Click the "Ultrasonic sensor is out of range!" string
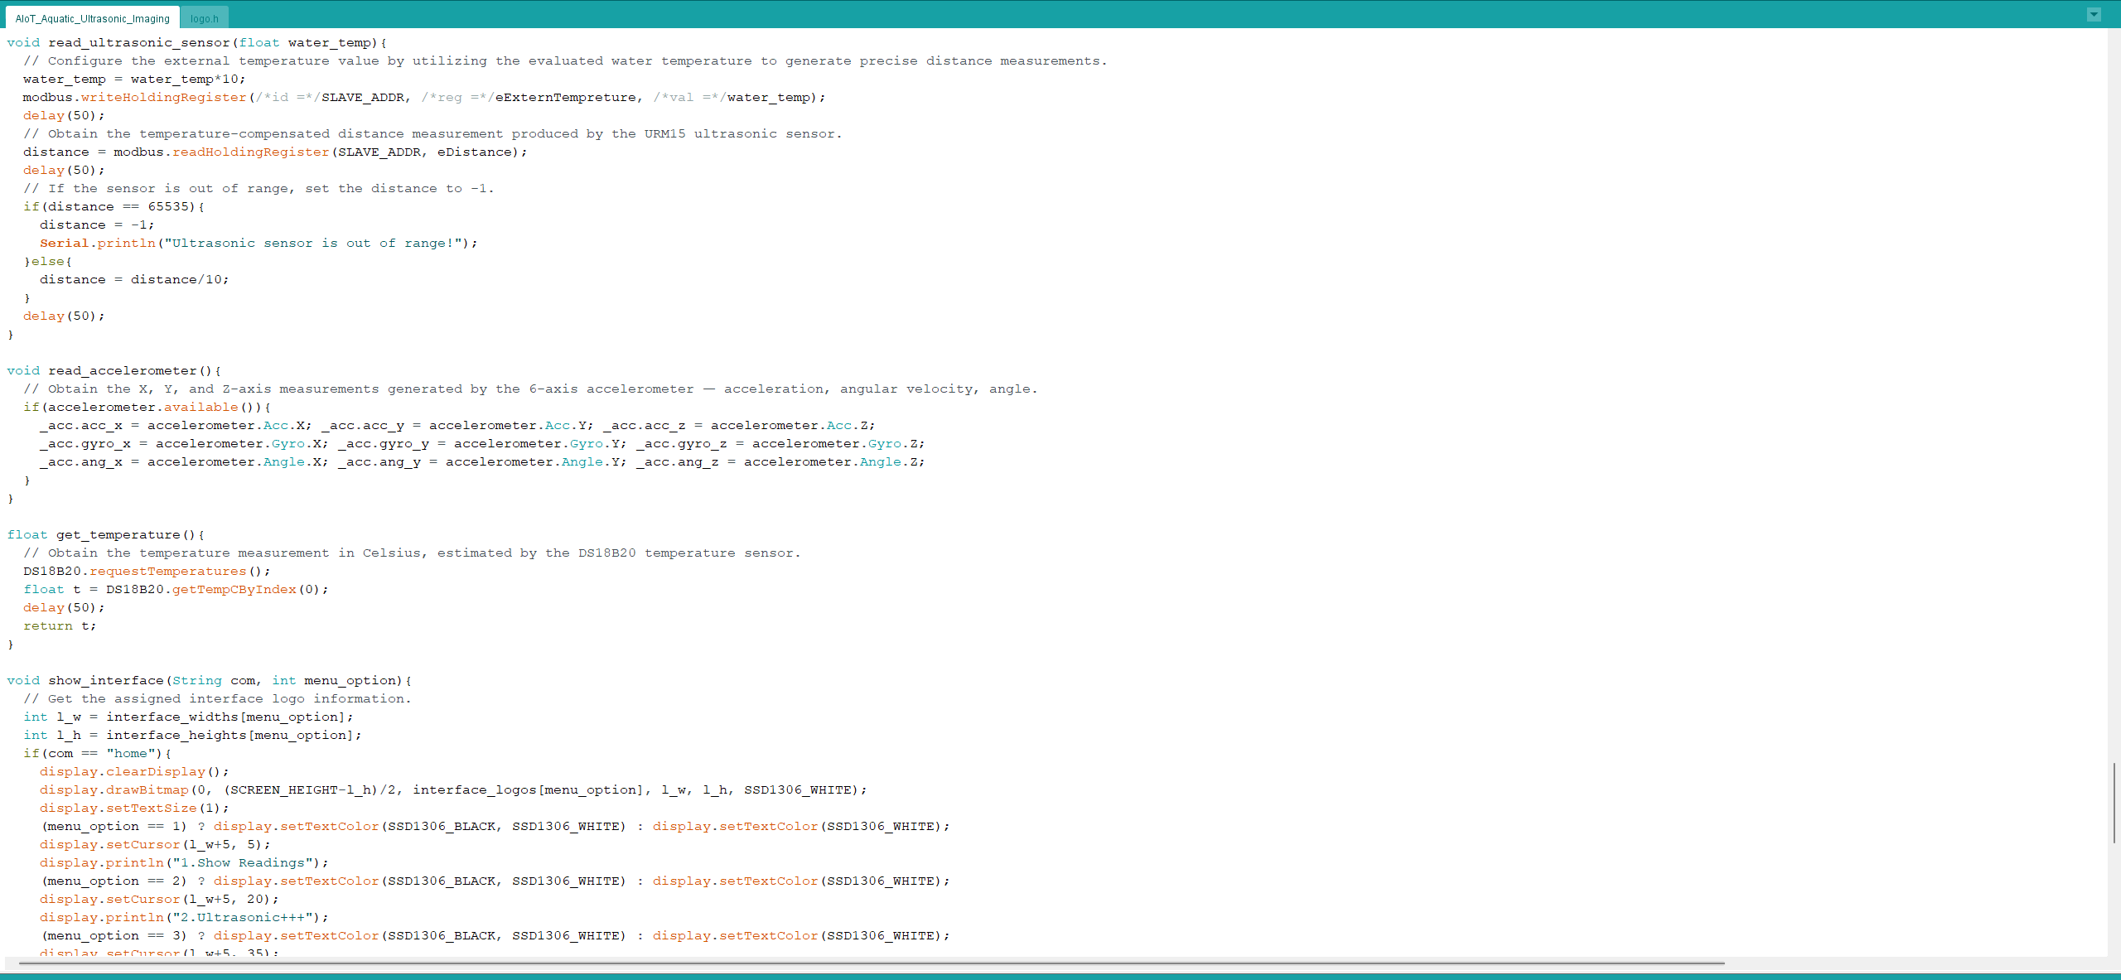This screenshot has width=2121, height=980. tap(313, 243)
